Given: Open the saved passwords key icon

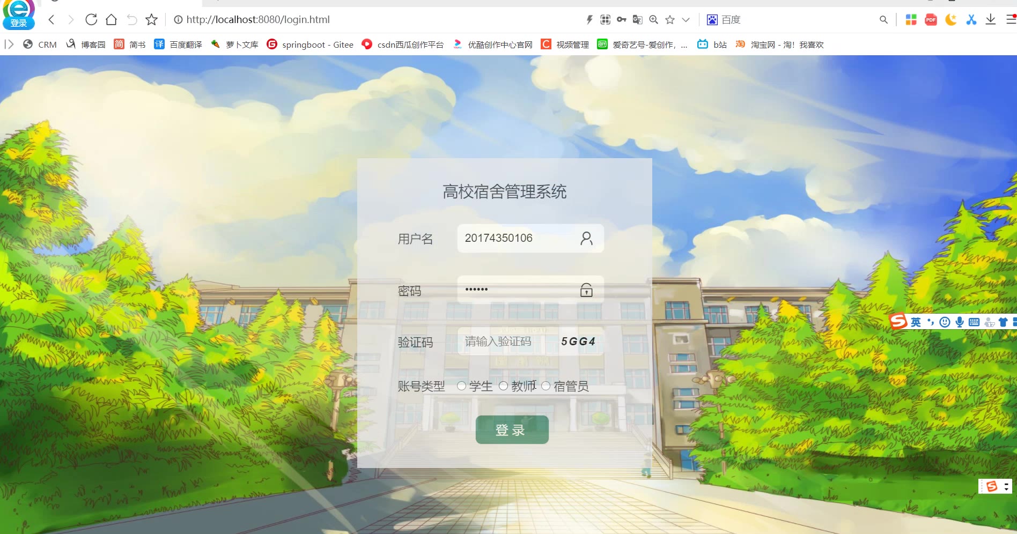Looking at the screenshot, I should 622,20.
